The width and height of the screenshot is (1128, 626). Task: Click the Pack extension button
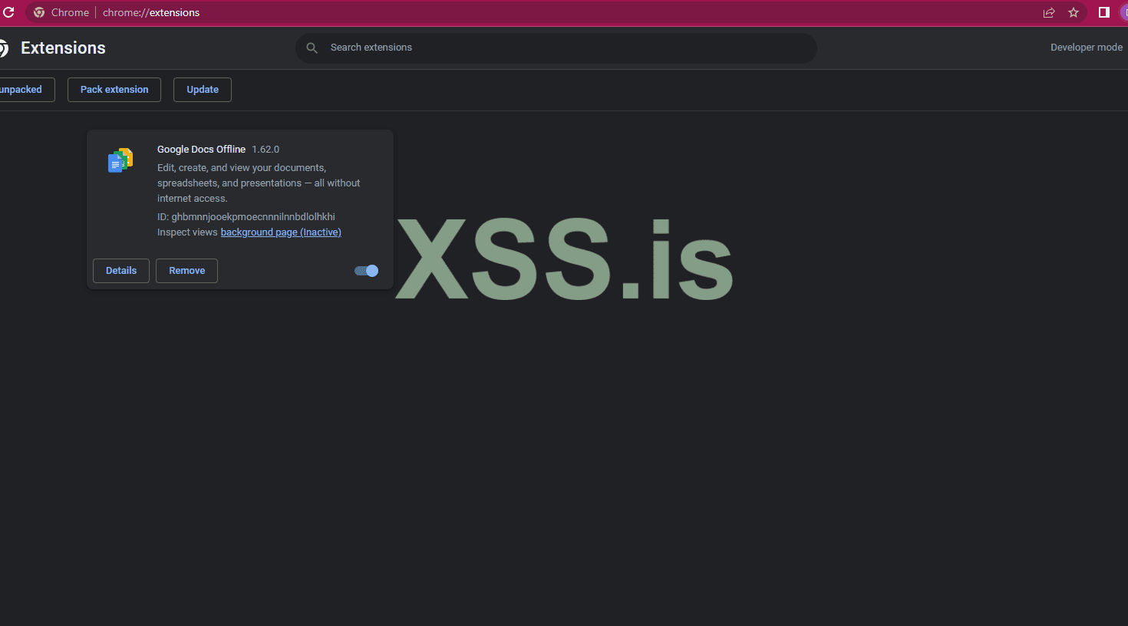pos(114,90)
